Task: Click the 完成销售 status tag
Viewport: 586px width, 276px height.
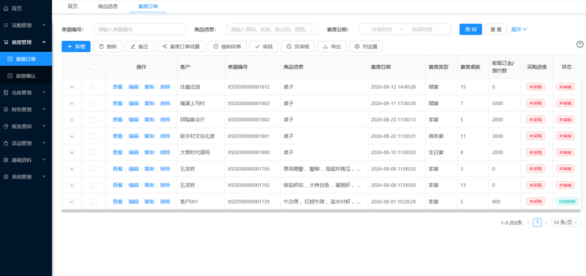Action: 567,202
